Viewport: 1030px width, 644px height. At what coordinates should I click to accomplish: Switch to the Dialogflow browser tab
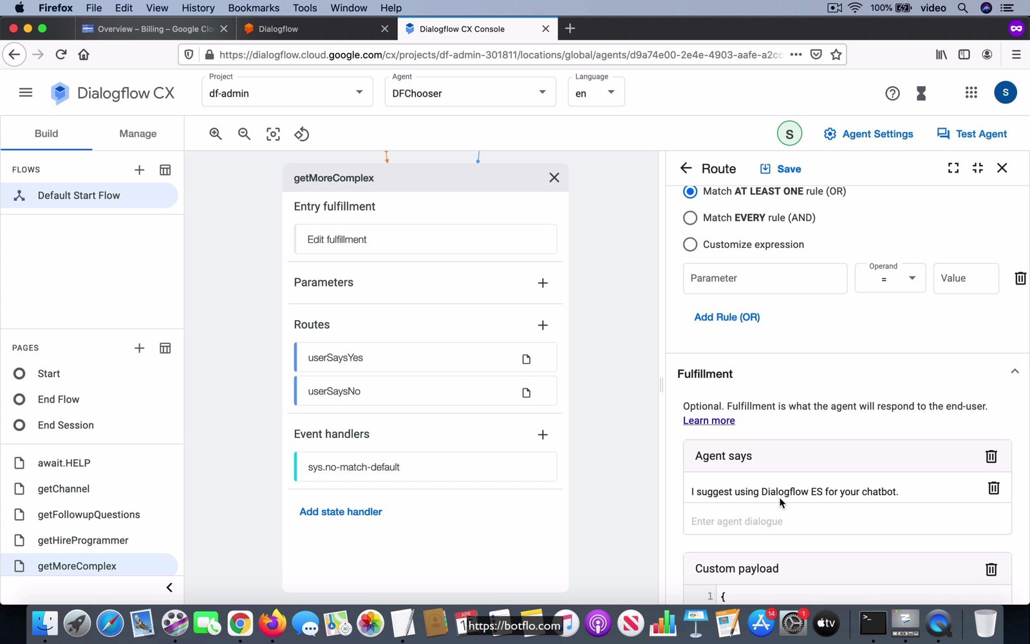316,29
